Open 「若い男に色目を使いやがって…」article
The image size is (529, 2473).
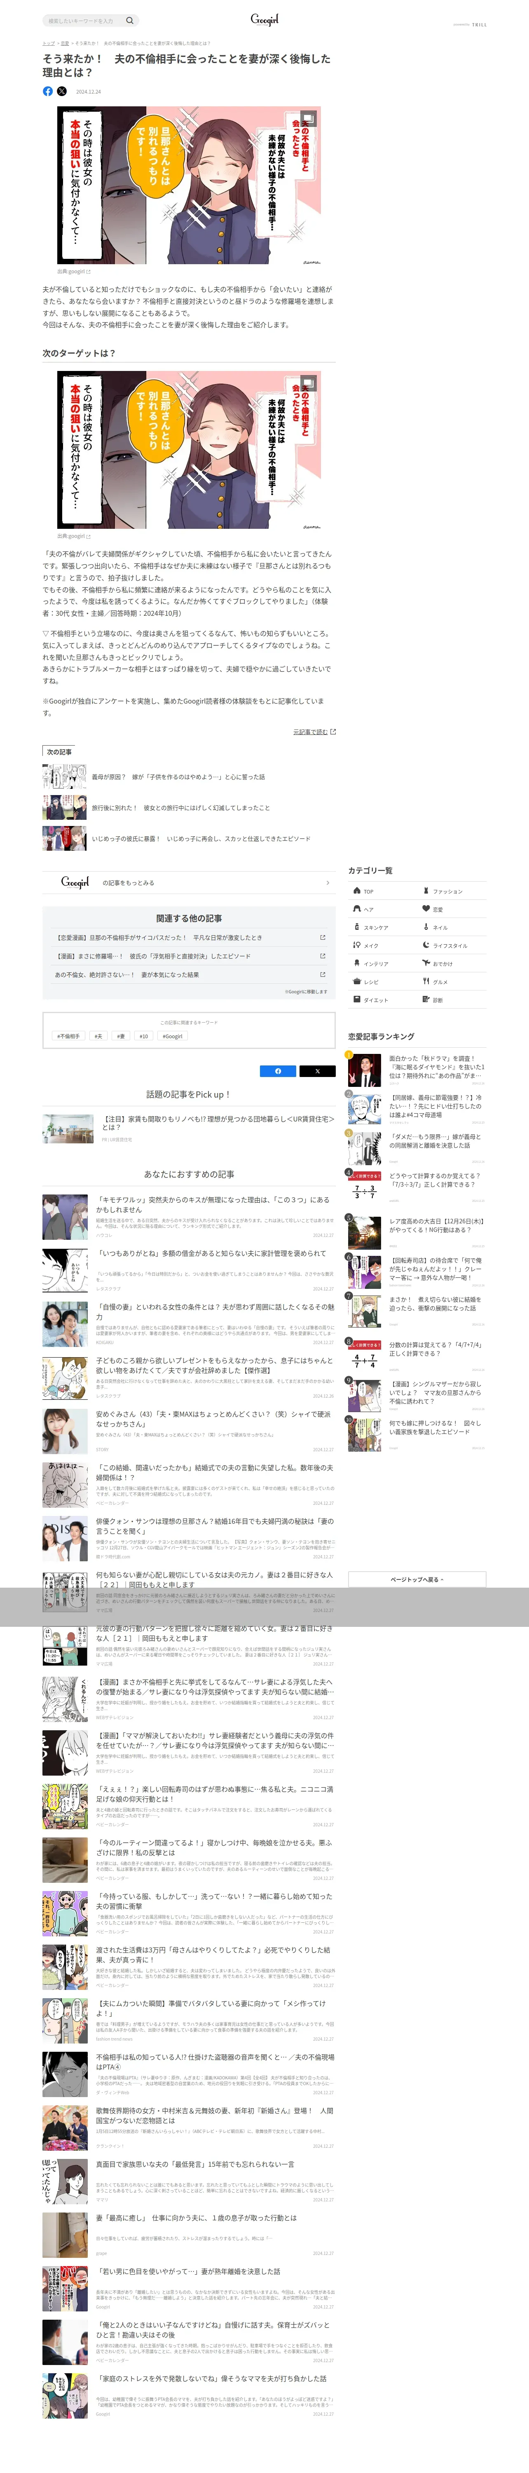(189, 2290)
